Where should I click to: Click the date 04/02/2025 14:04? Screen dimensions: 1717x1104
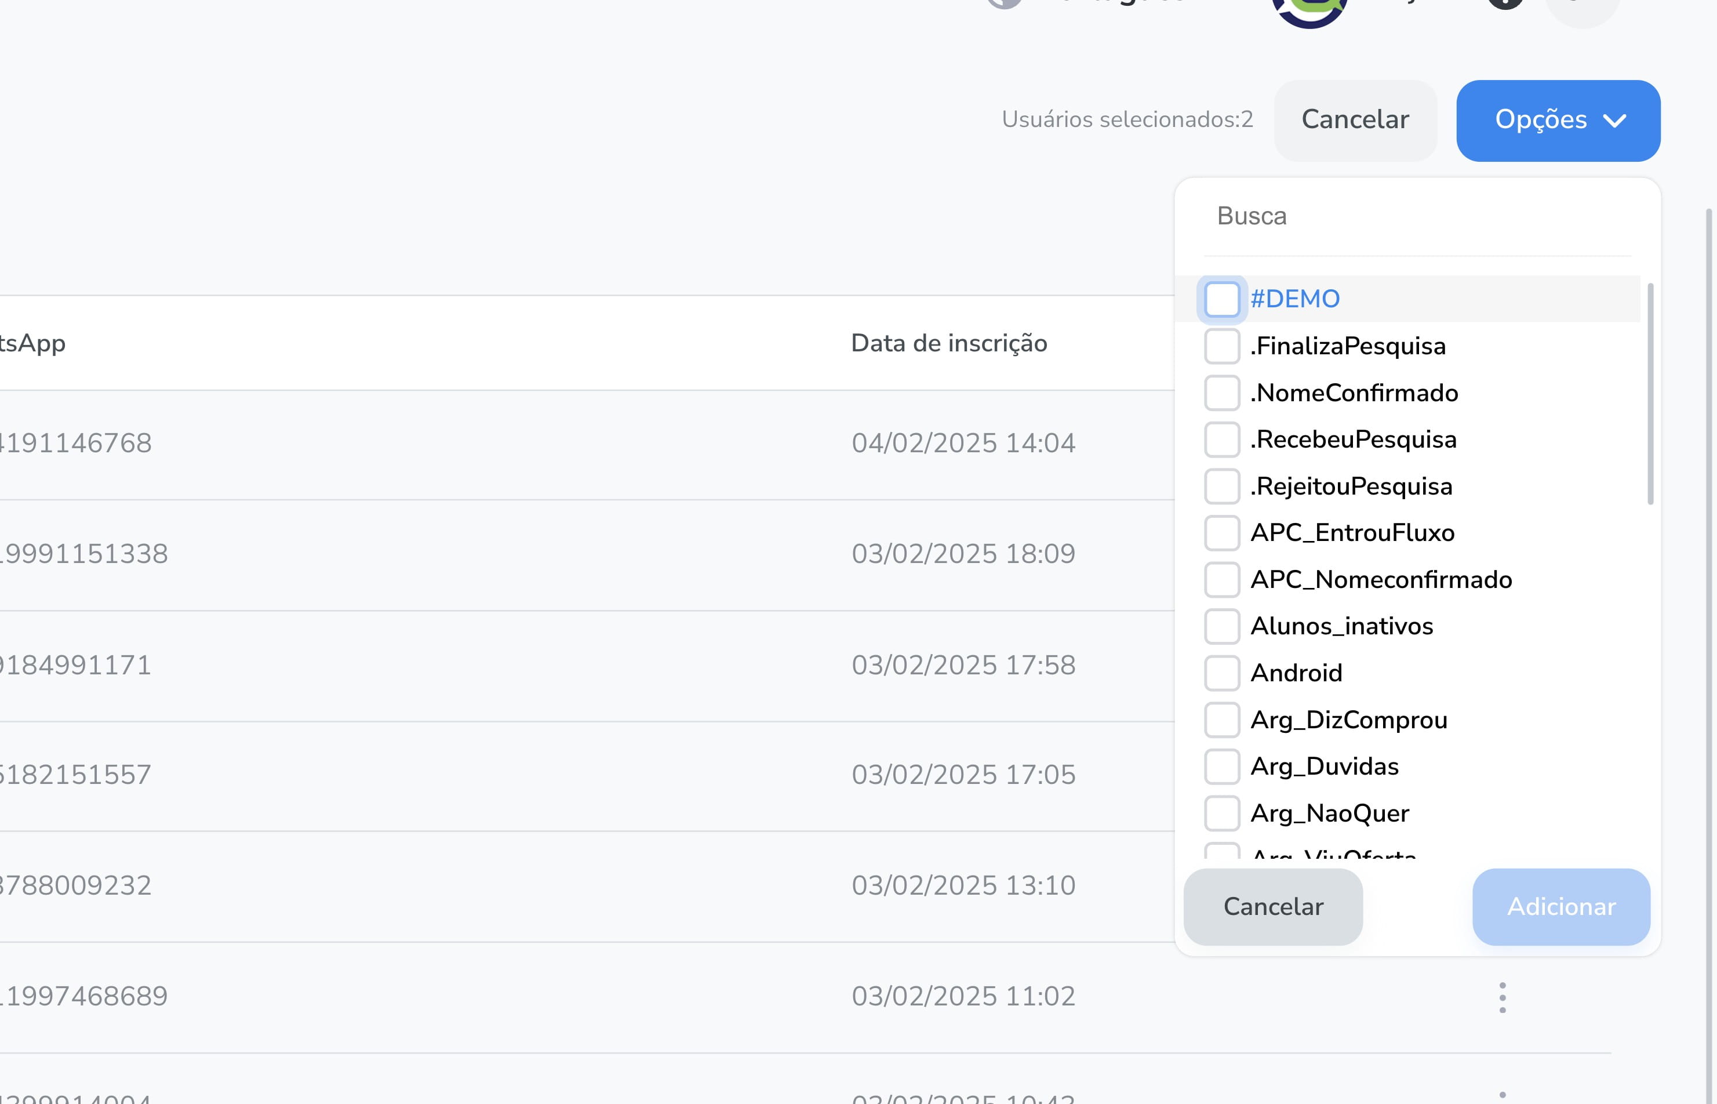point(963,443)
